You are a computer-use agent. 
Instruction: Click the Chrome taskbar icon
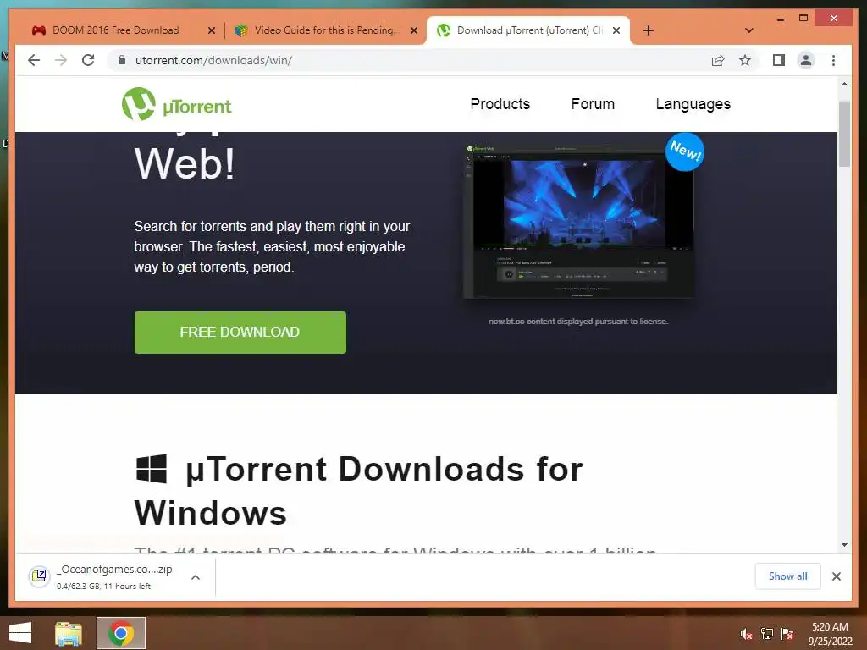(121, 633)
